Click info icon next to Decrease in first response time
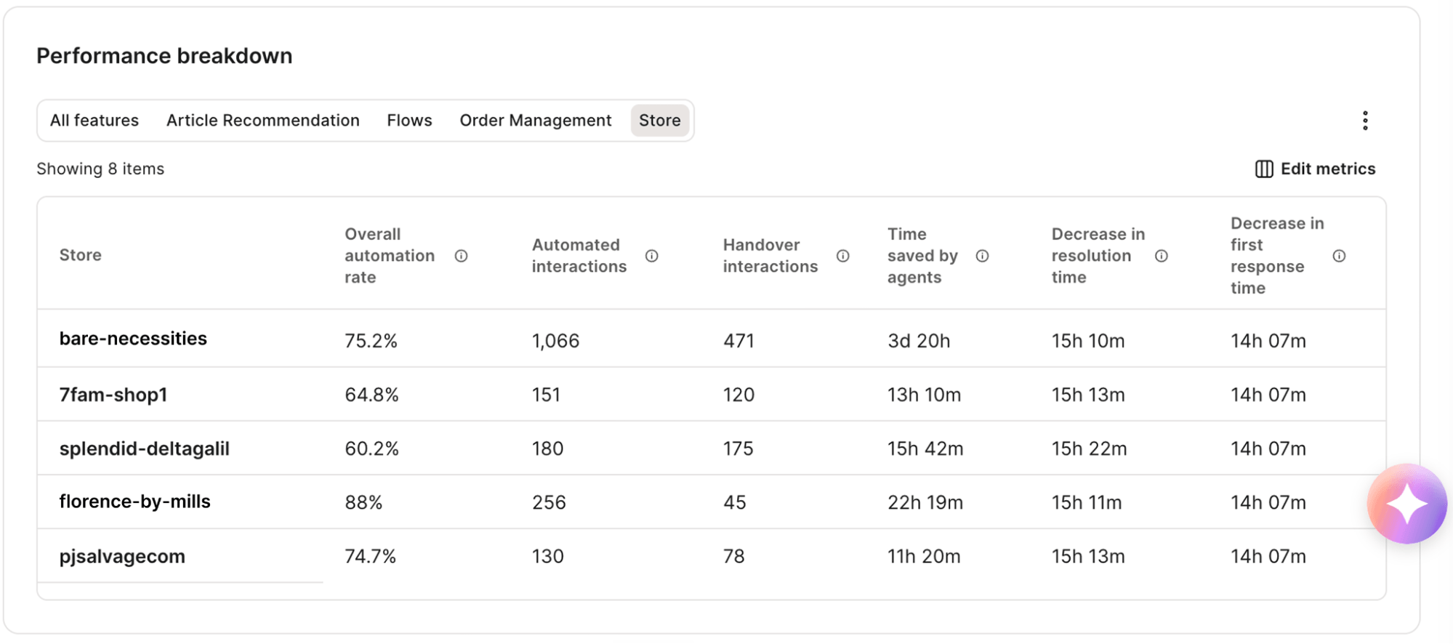The height and width of the screenshot is (644, 1453). (x=1339, y=256)
